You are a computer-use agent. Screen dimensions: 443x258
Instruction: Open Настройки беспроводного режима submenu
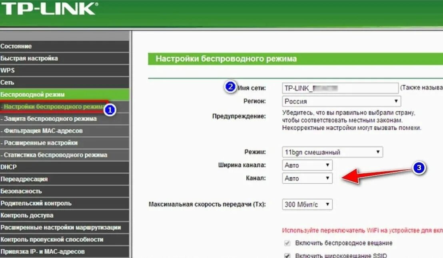[x=64, y=107]
